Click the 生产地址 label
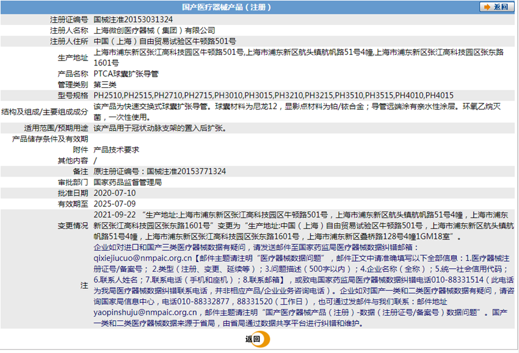The height and width of the screenshot is (353, 519). (x=73, y=57)
